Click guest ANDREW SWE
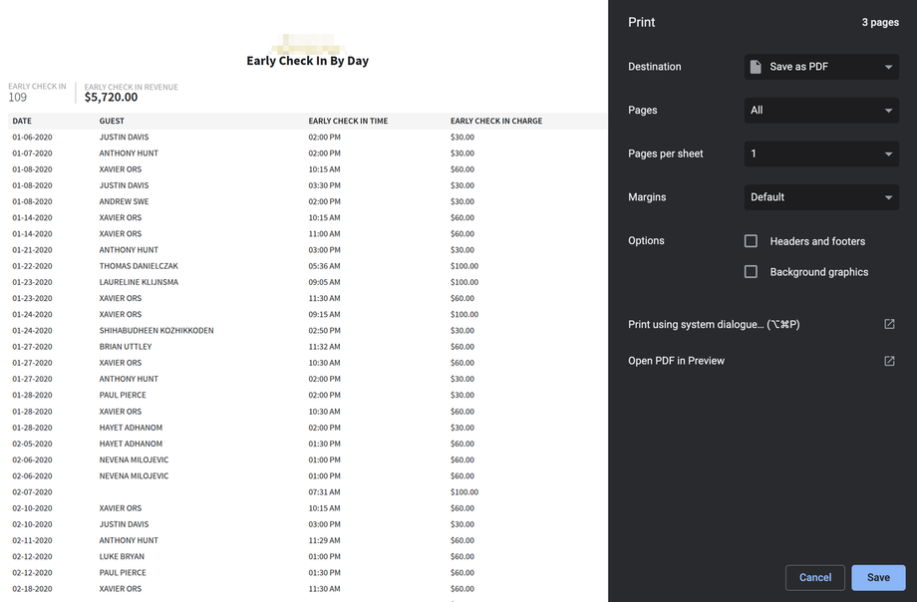Image resolution: width=917 pixels, height=602 pixels. coord(124,202)
